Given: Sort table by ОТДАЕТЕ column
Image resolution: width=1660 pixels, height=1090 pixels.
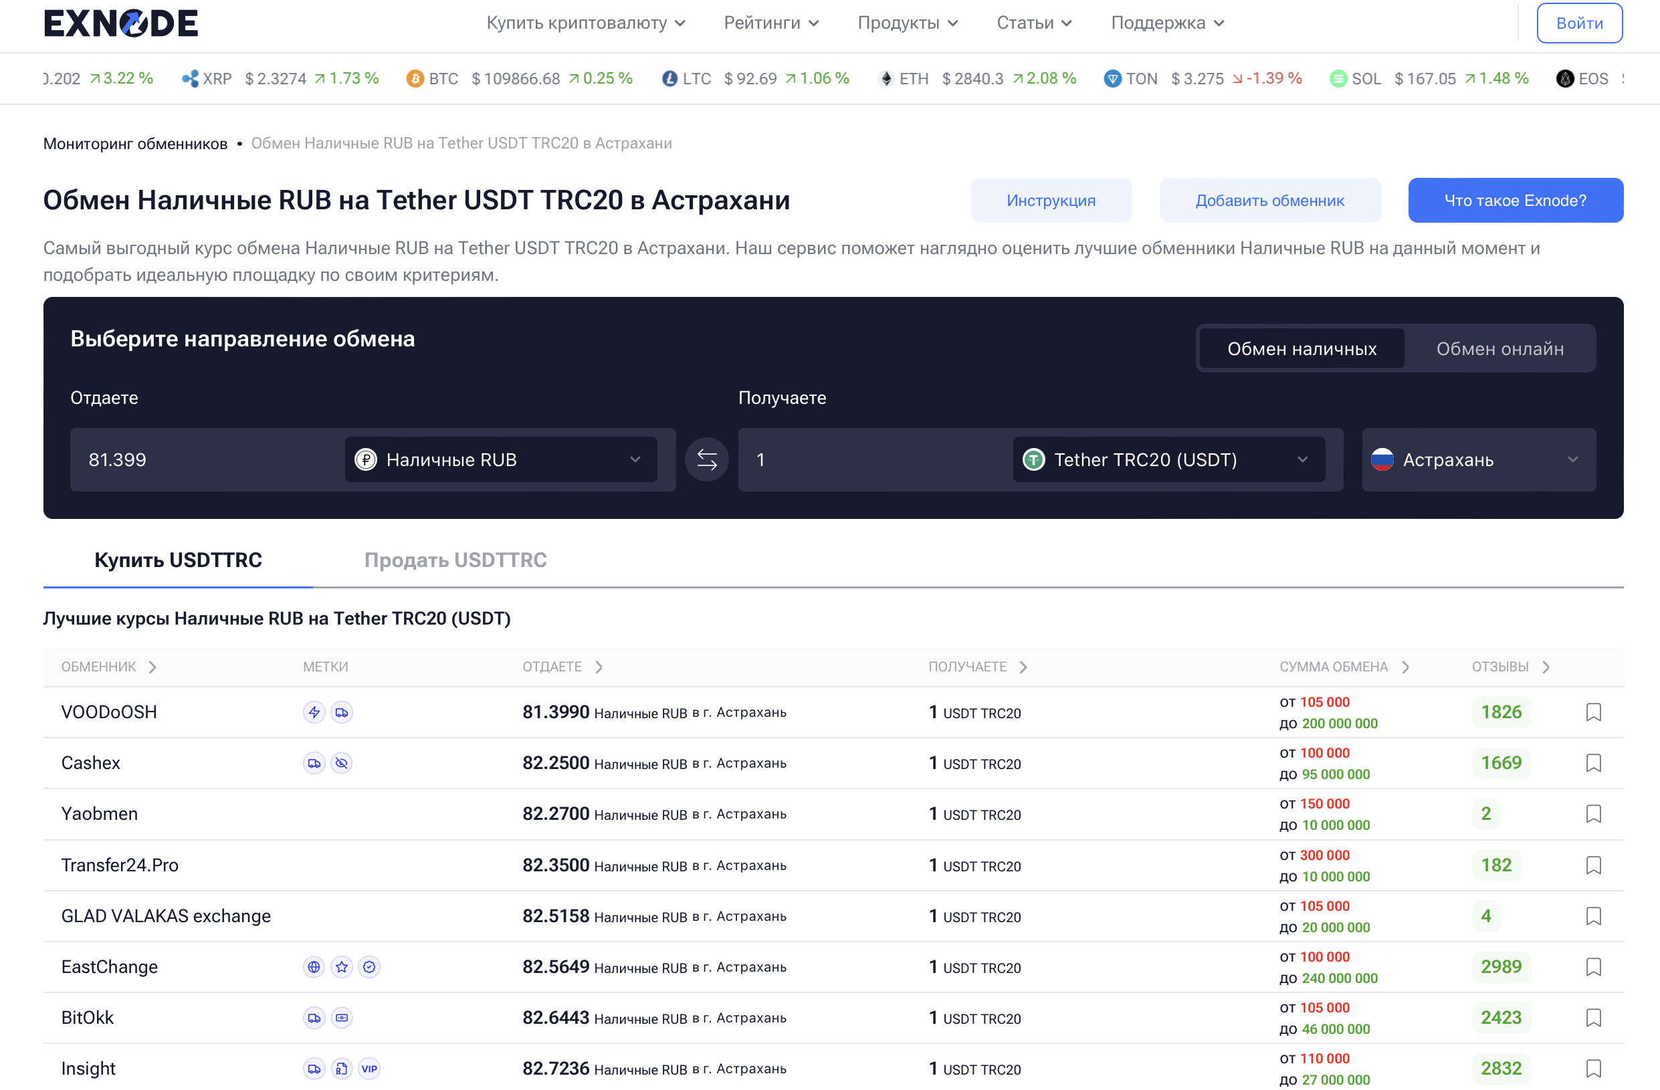Looking at the screenshot, I should (x=562, y=667).
